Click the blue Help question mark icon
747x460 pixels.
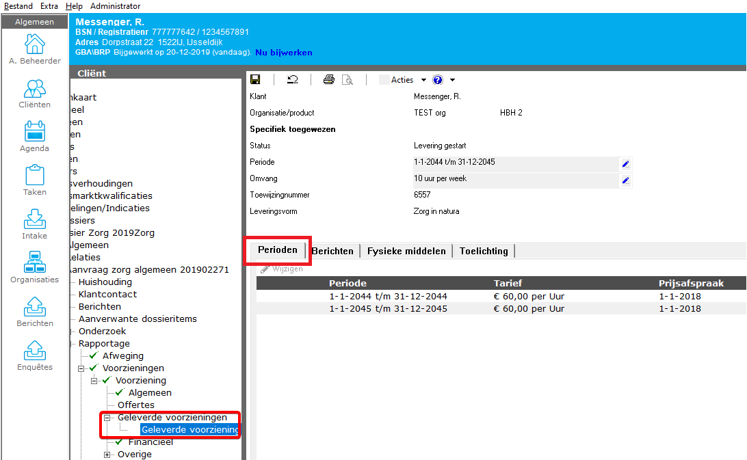(x=438, y=80)
